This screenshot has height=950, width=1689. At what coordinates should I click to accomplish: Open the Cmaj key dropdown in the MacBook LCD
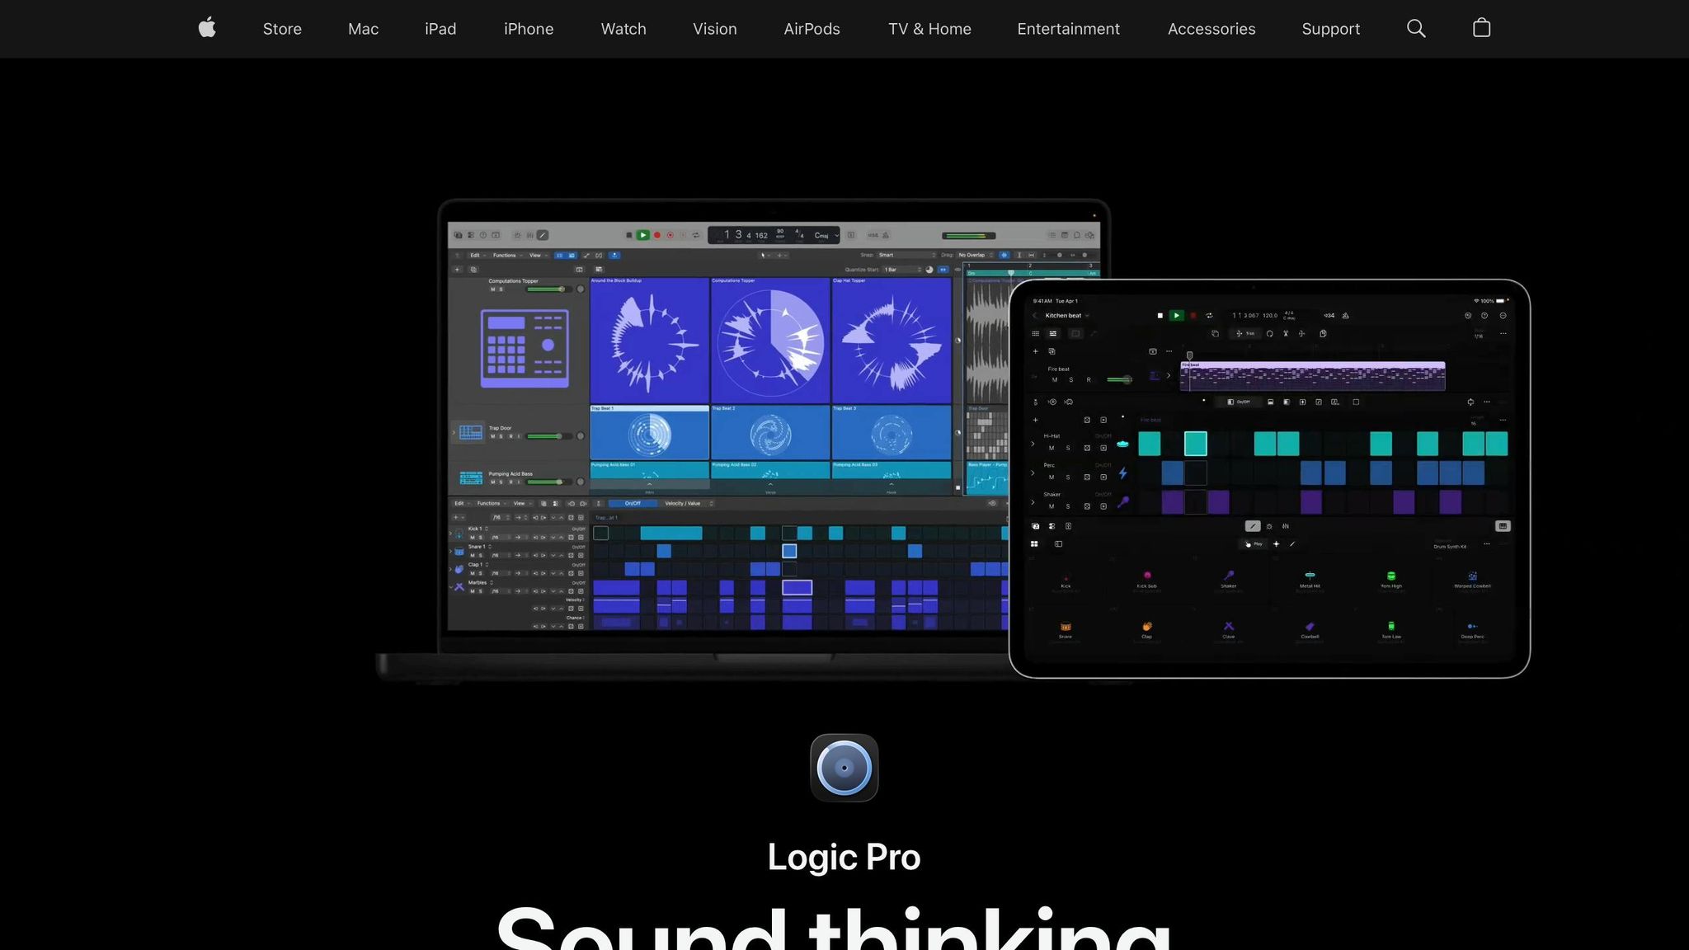click(x=826, y=235)
